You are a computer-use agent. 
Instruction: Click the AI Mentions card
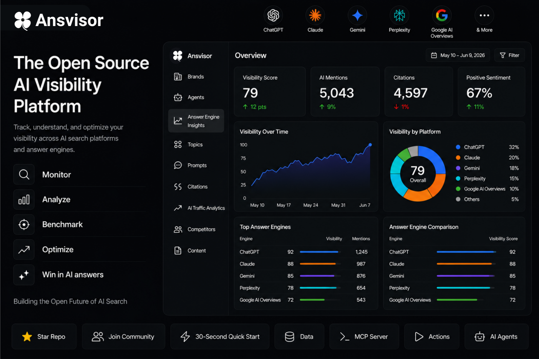pos(345,92)
